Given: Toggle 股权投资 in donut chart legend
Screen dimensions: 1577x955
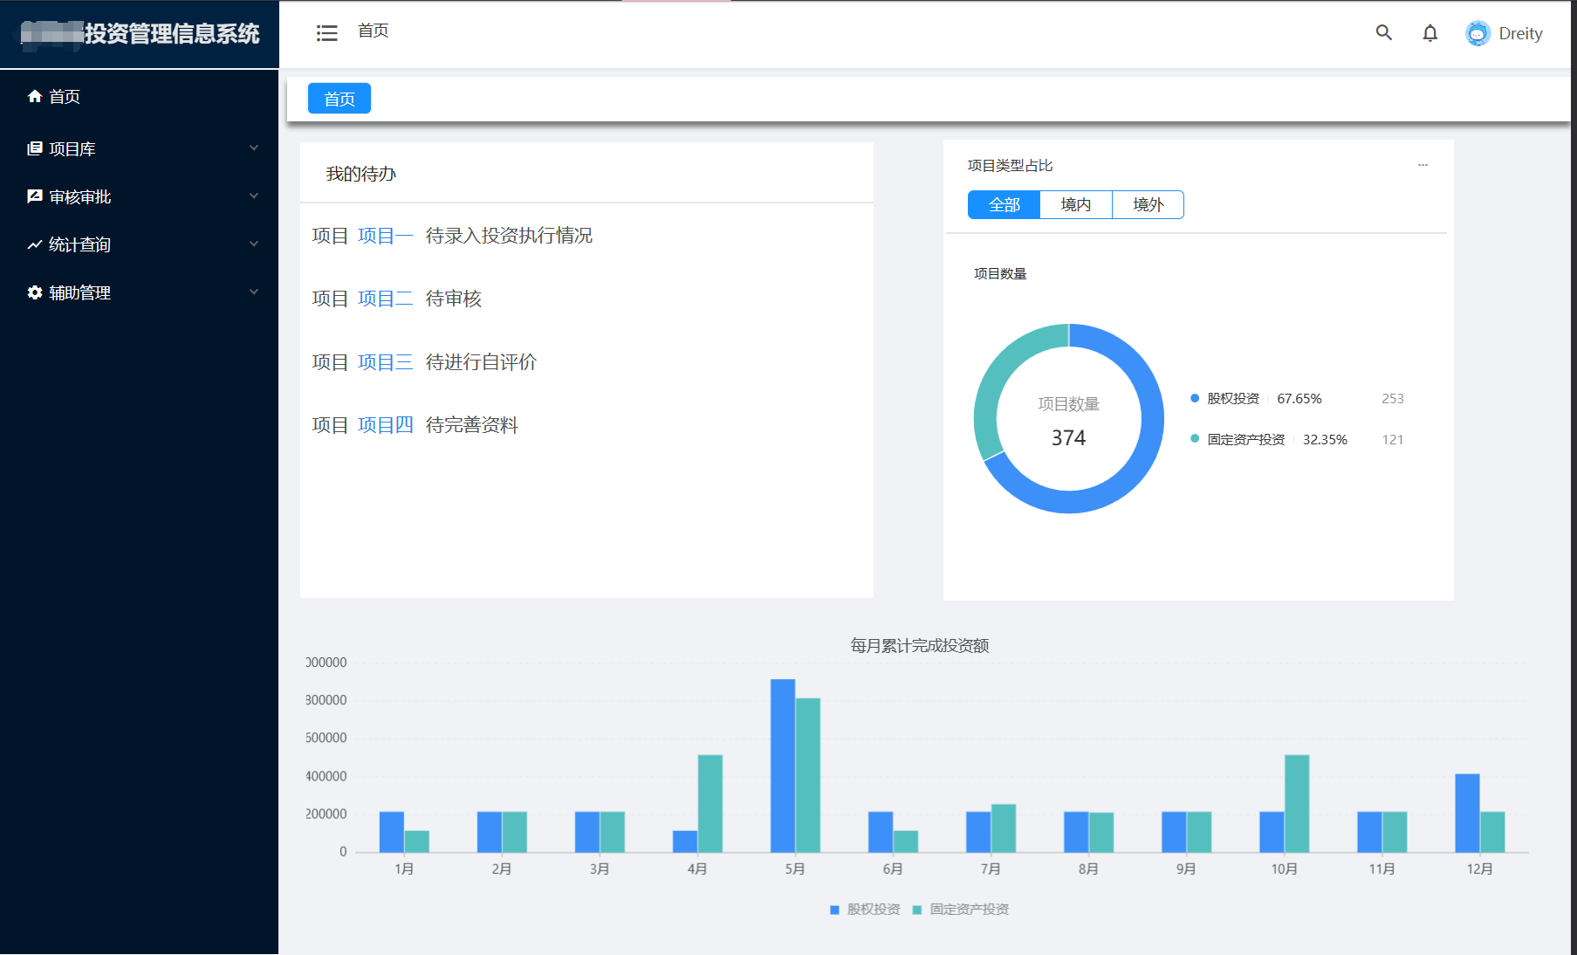Looking at the screenshot, I should 1225,398.
